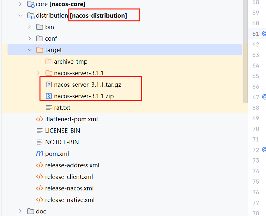
Task: Select the NOTICE-BIN file name
Action: coord(62,142)
